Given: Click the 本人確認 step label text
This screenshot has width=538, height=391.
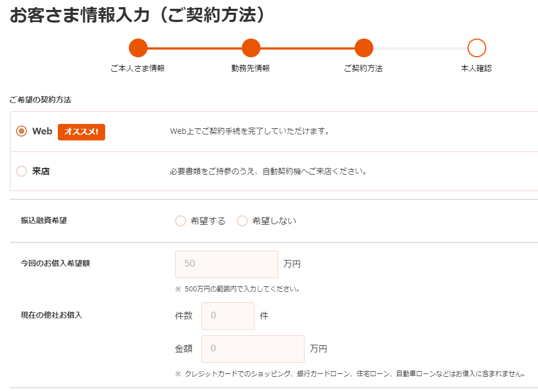Looking at the screenshot, I should (476, 69).
